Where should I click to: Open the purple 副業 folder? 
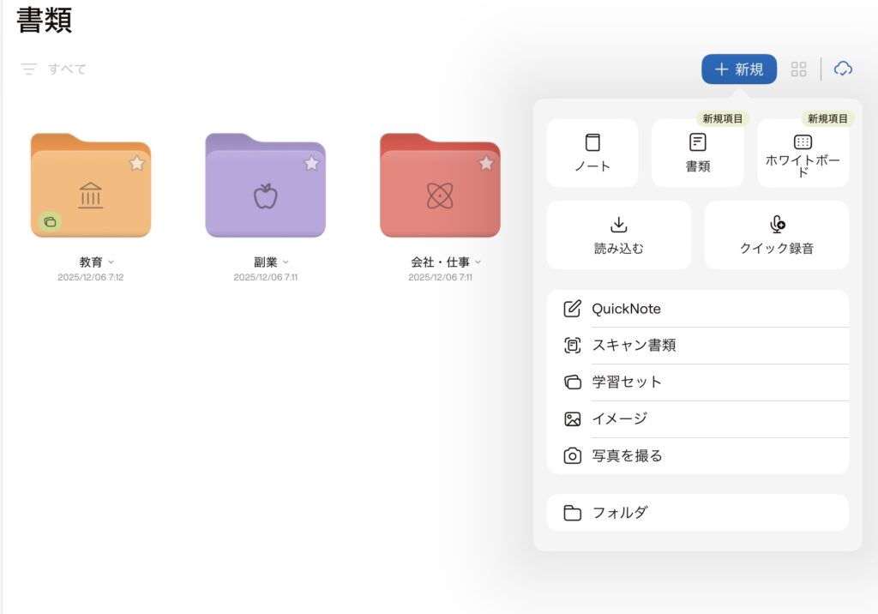pos(265,190)
